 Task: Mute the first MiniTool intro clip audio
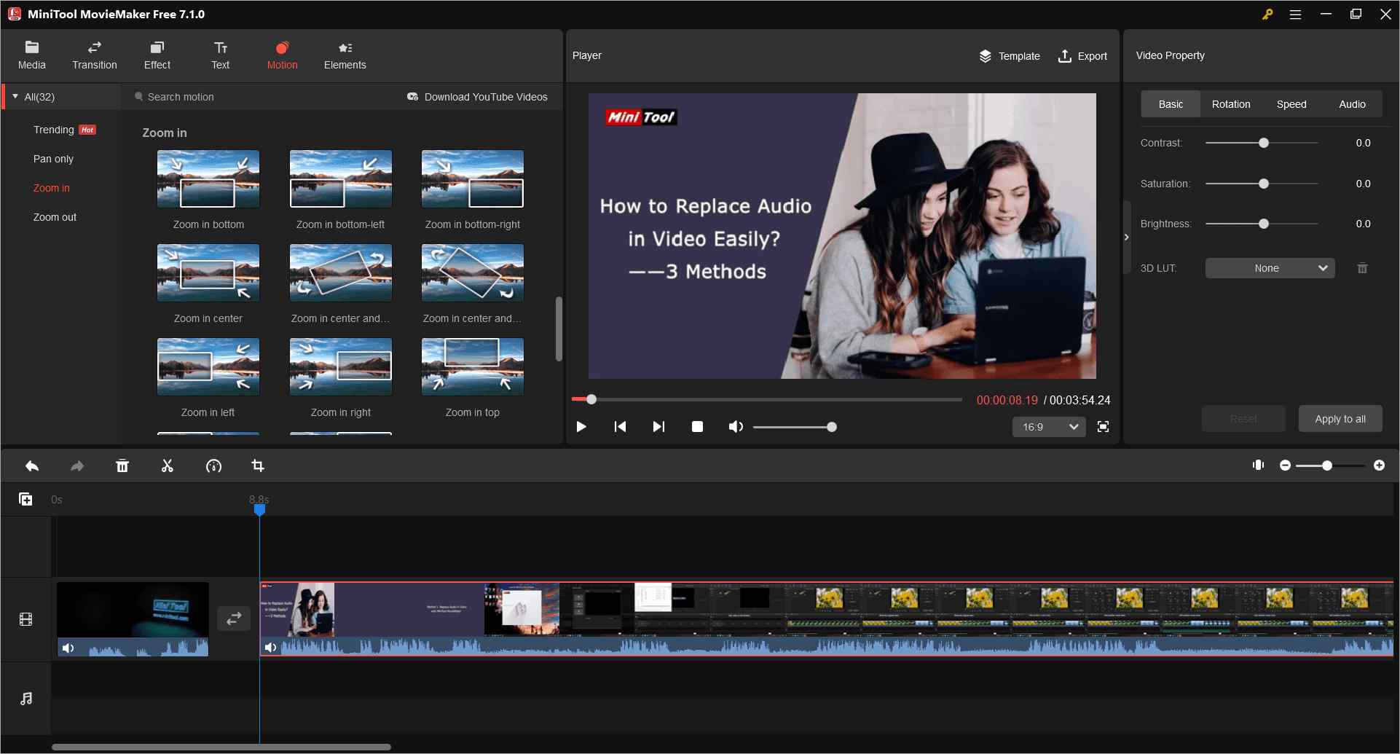(x=68, y=648)
